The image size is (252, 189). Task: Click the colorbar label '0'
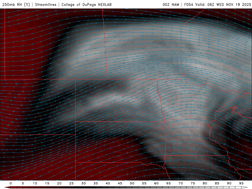11,183
